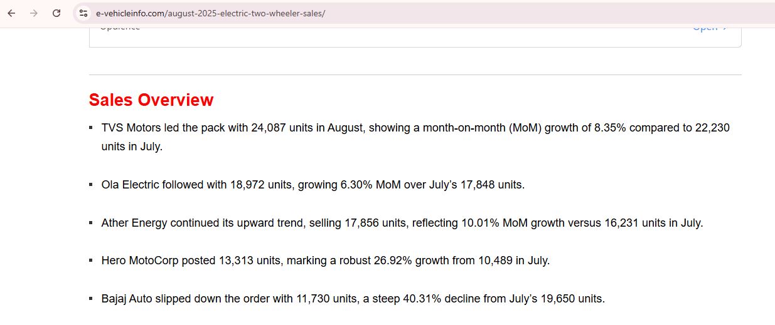Reload the e-vehicleinfo page
This screenshot has width=775, height=325.
click(x=56, y=13)
